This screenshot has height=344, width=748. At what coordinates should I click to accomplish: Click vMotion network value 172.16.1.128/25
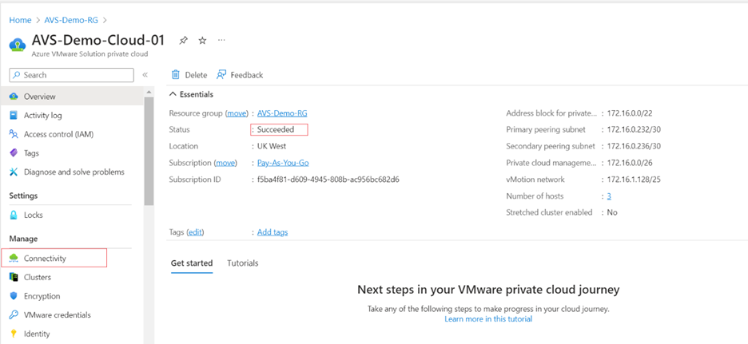(x=634, y=180)
